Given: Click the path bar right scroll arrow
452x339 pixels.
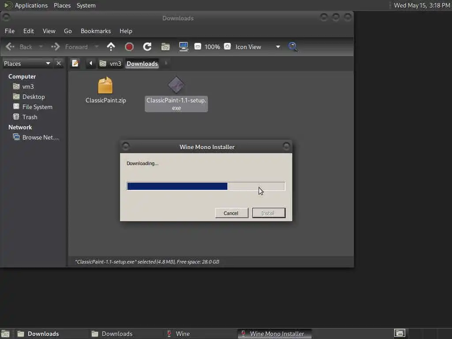Looking at the screenshot, I should point(166,63).
